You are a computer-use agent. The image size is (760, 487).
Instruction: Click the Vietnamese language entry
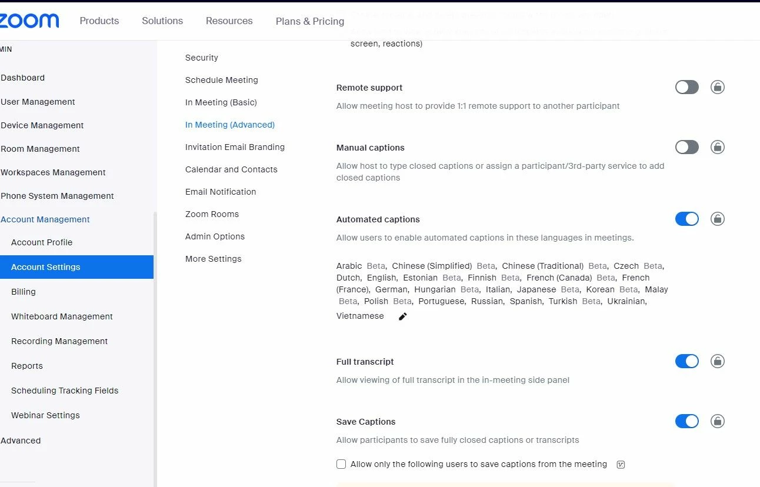pos(360,316)
